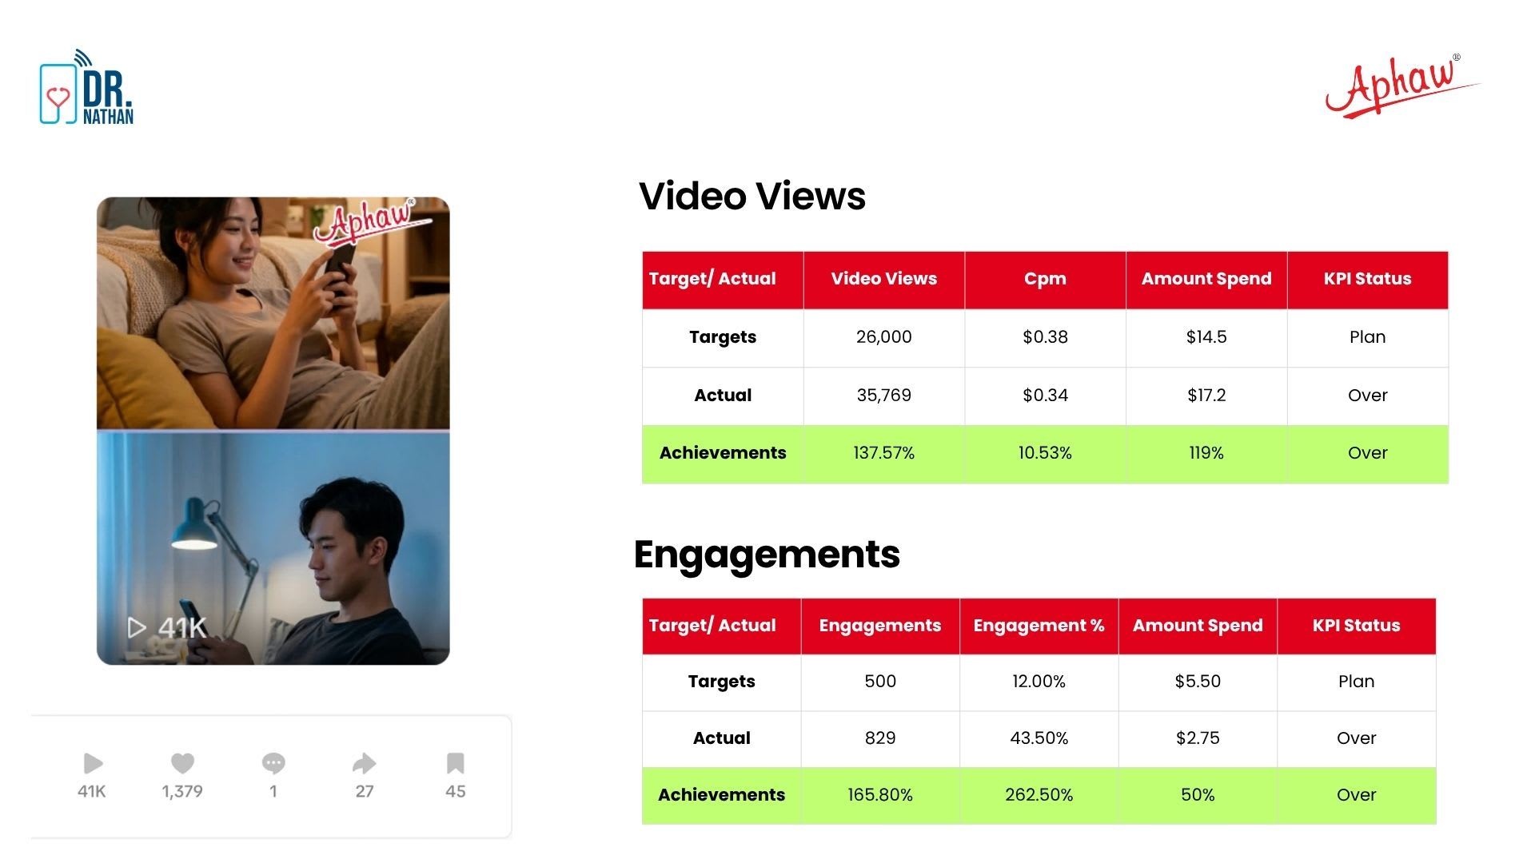Click Amount Spend header in Video Views table

[1206, 280]
